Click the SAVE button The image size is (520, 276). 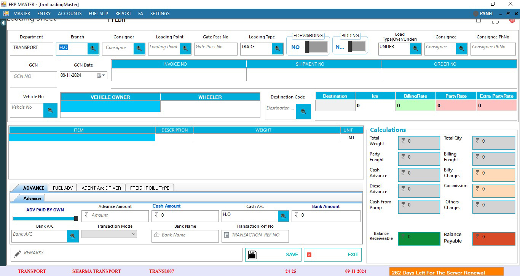[x=273, y=255]
